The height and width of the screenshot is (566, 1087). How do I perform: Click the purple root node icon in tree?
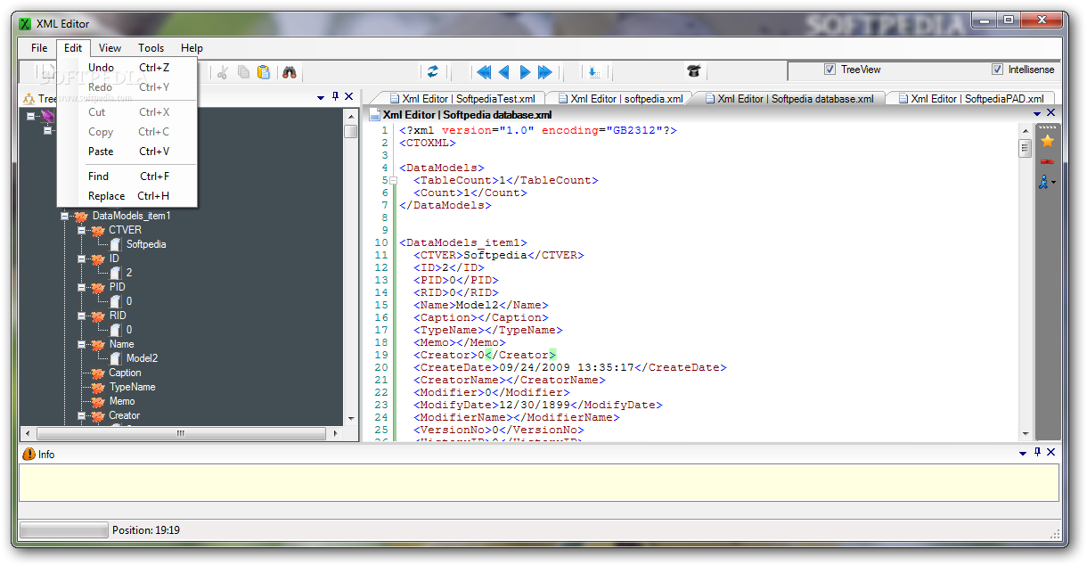click(x=48, y=116)
